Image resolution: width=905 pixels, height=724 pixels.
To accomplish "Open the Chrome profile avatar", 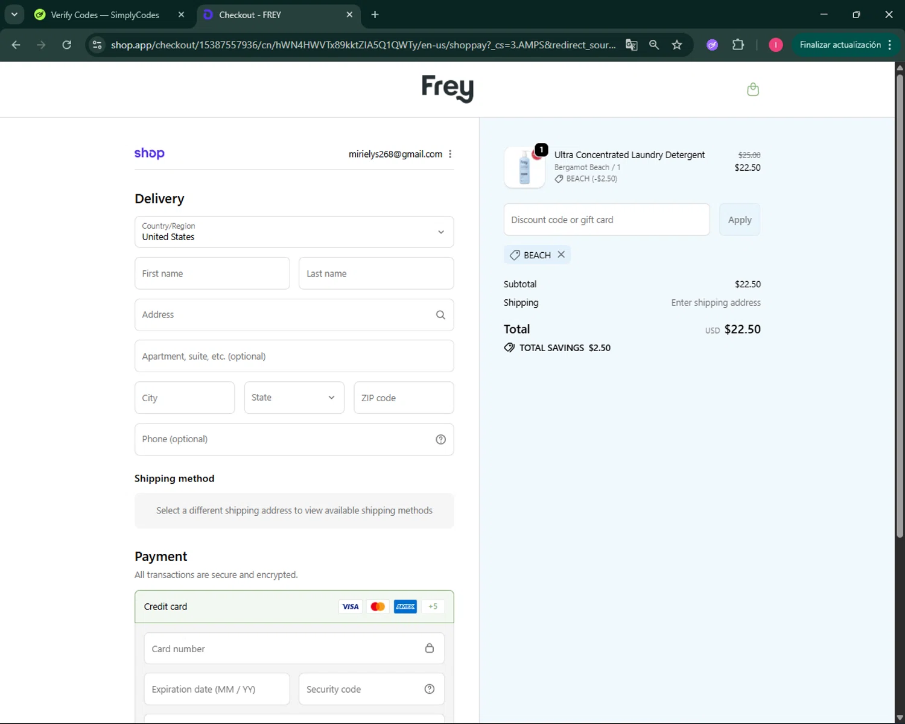I will click(776, 45).
